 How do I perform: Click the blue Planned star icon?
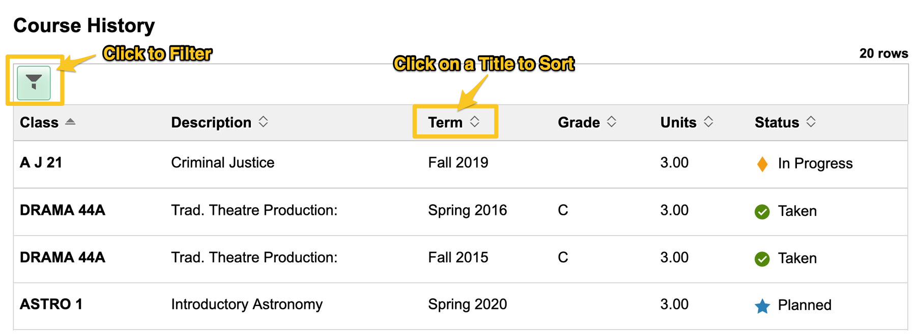coord(762,306)
